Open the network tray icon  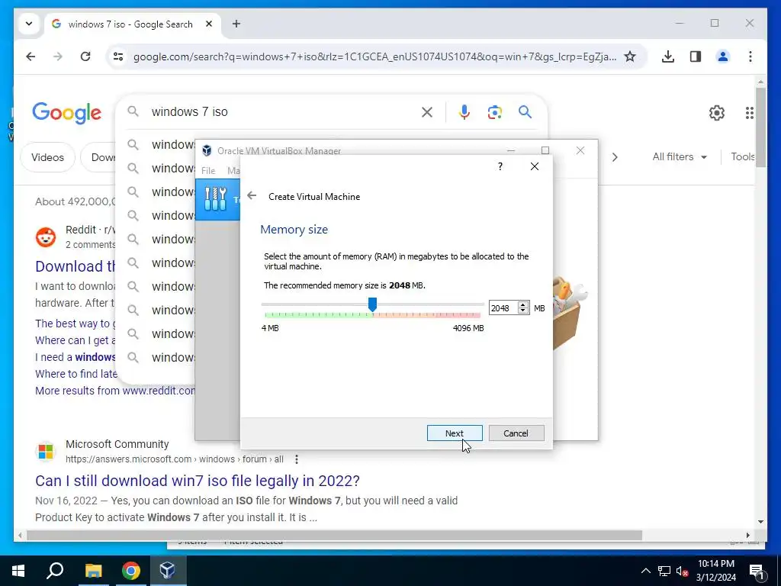[x=664, y=571]
